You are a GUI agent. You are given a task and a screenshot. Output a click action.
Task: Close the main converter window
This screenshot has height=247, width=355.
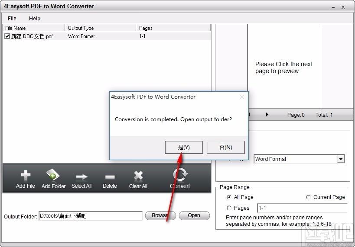(343, 7)
